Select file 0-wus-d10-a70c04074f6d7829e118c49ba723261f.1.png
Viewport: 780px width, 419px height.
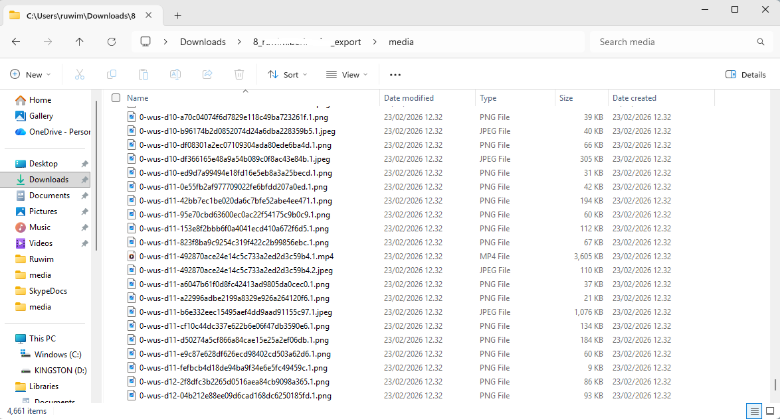point(233,117)
